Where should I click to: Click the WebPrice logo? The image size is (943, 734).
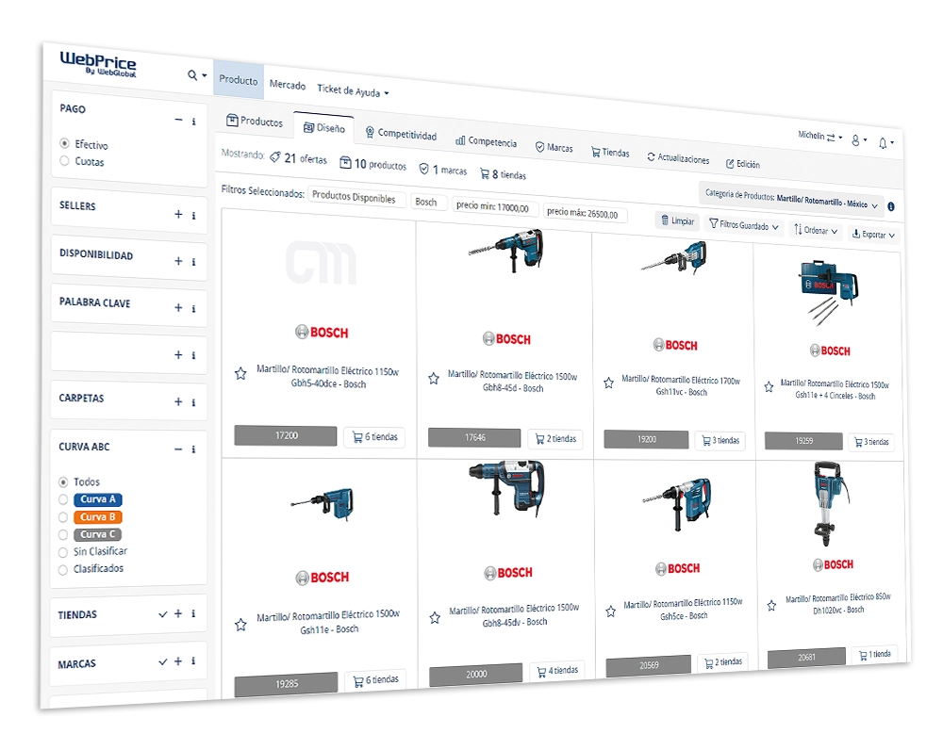click(x=98, y=64)
